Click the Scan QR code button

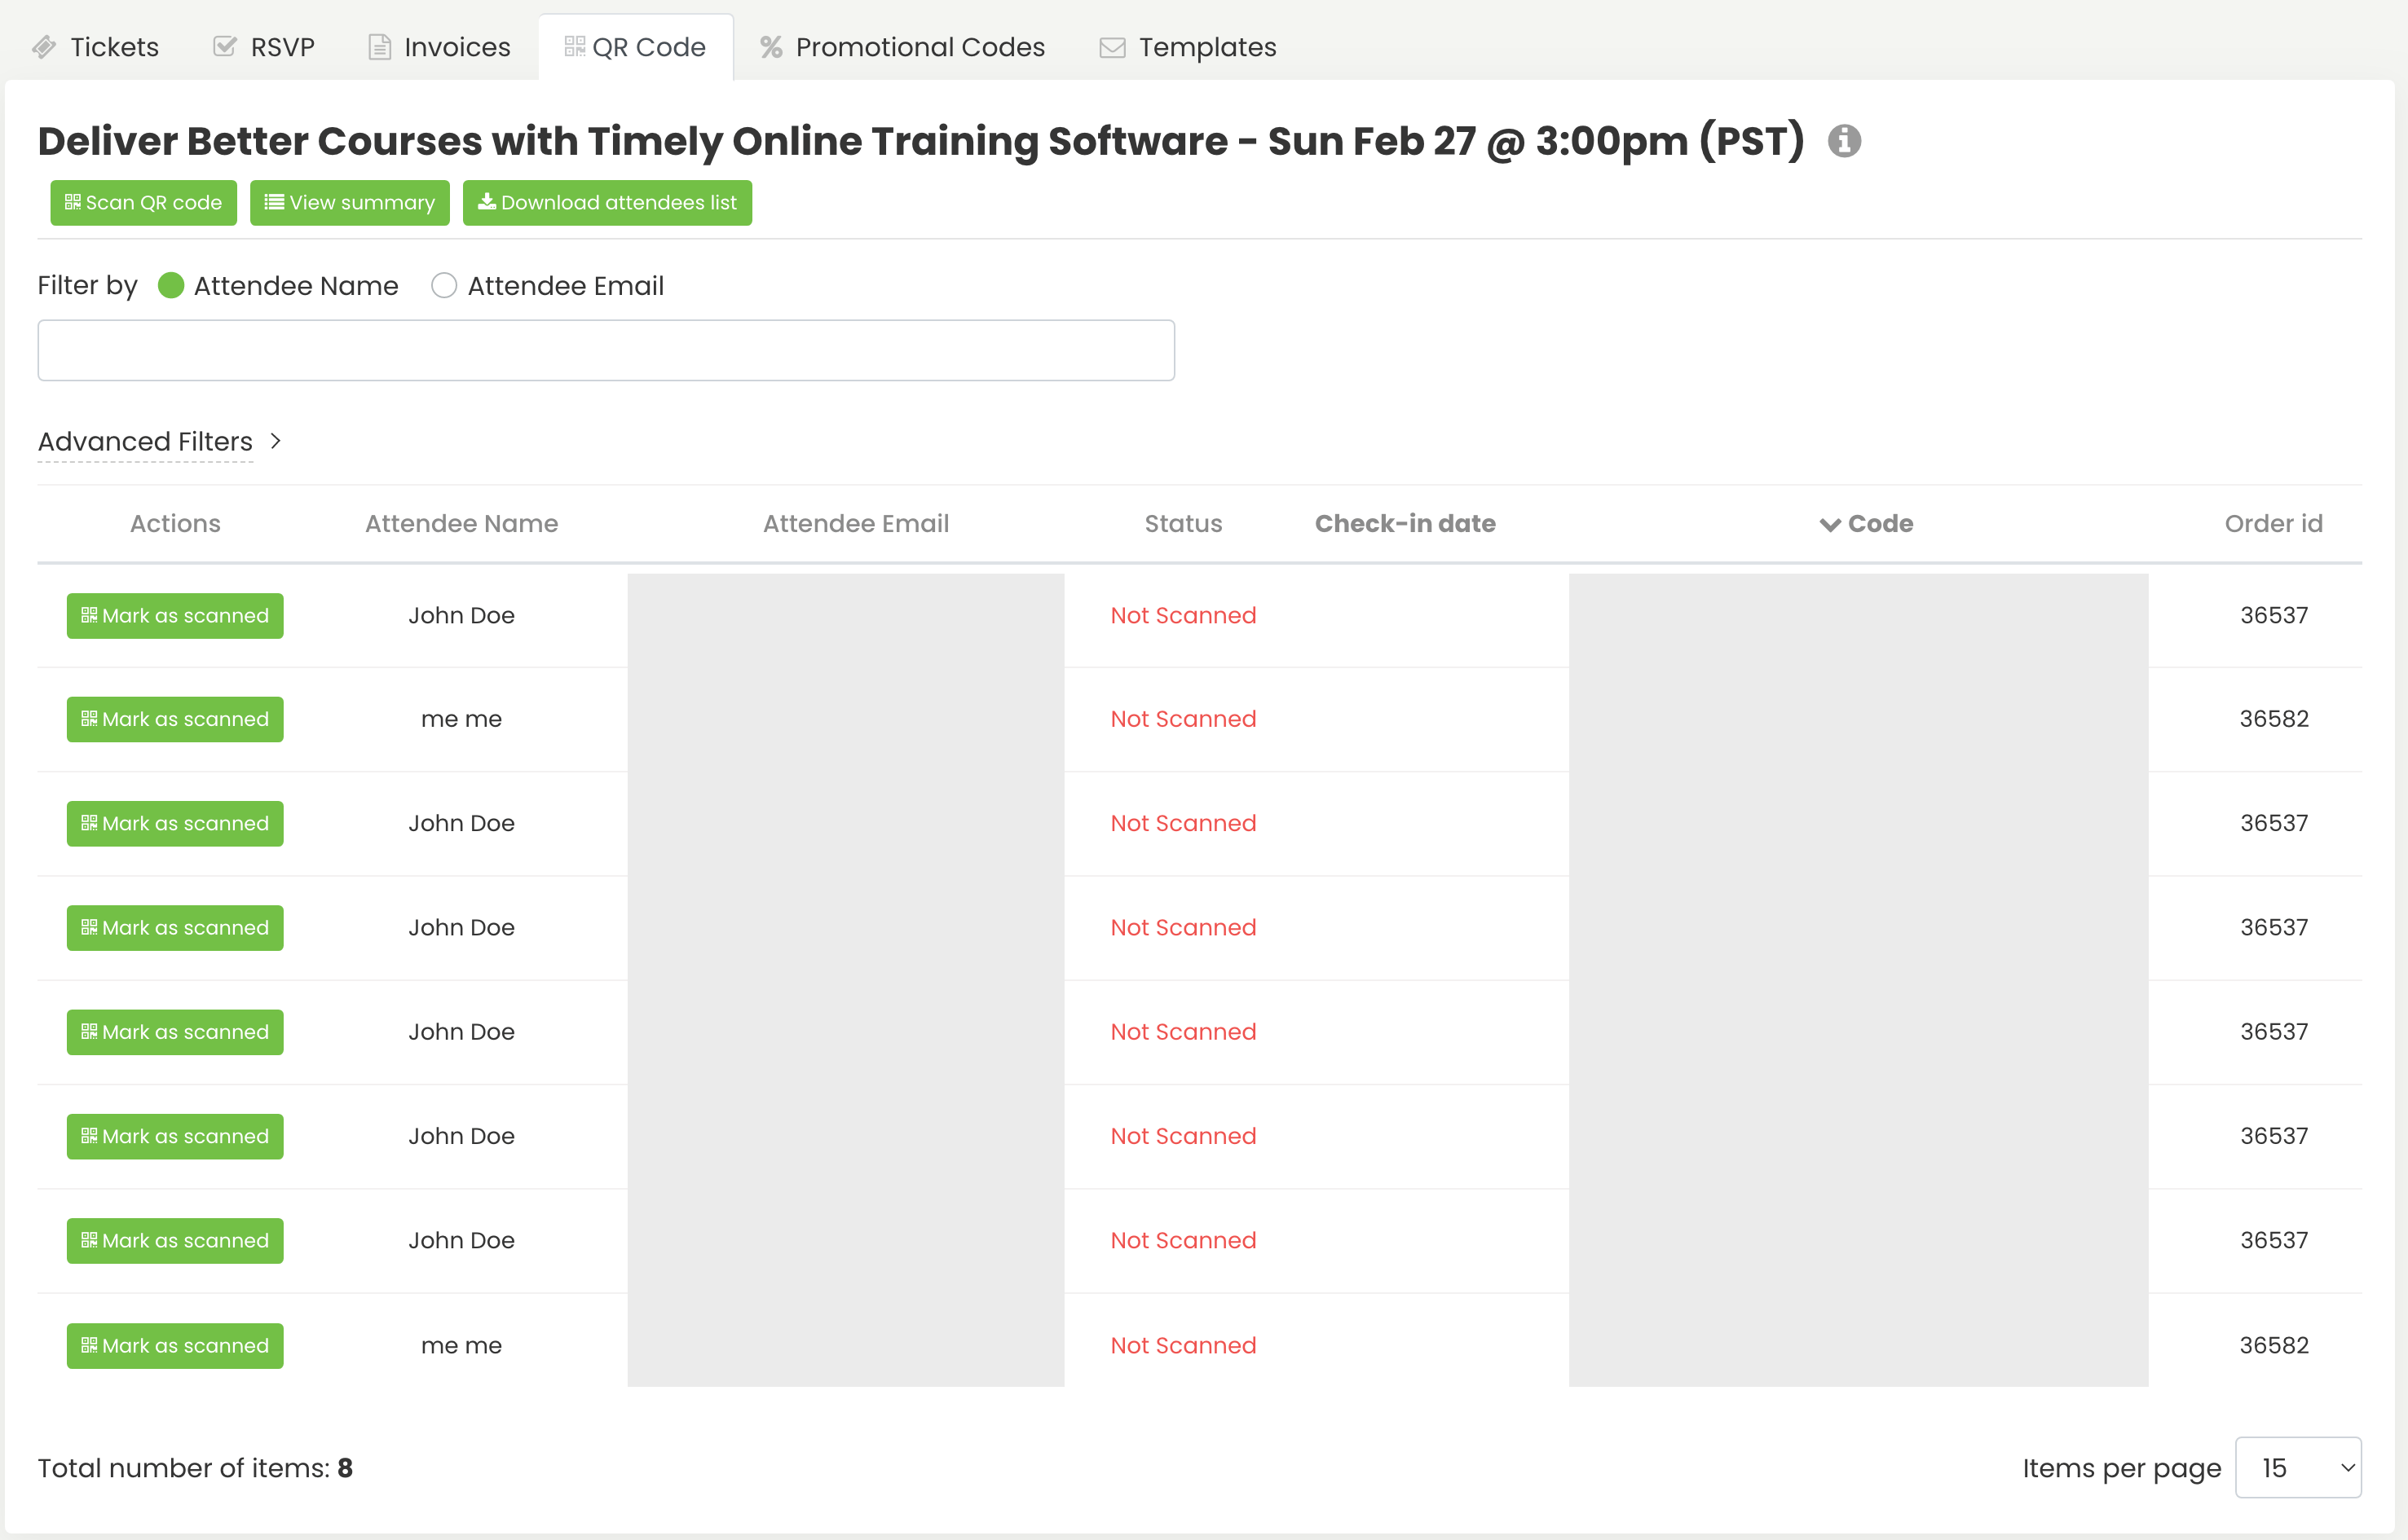tap(143, 203)
